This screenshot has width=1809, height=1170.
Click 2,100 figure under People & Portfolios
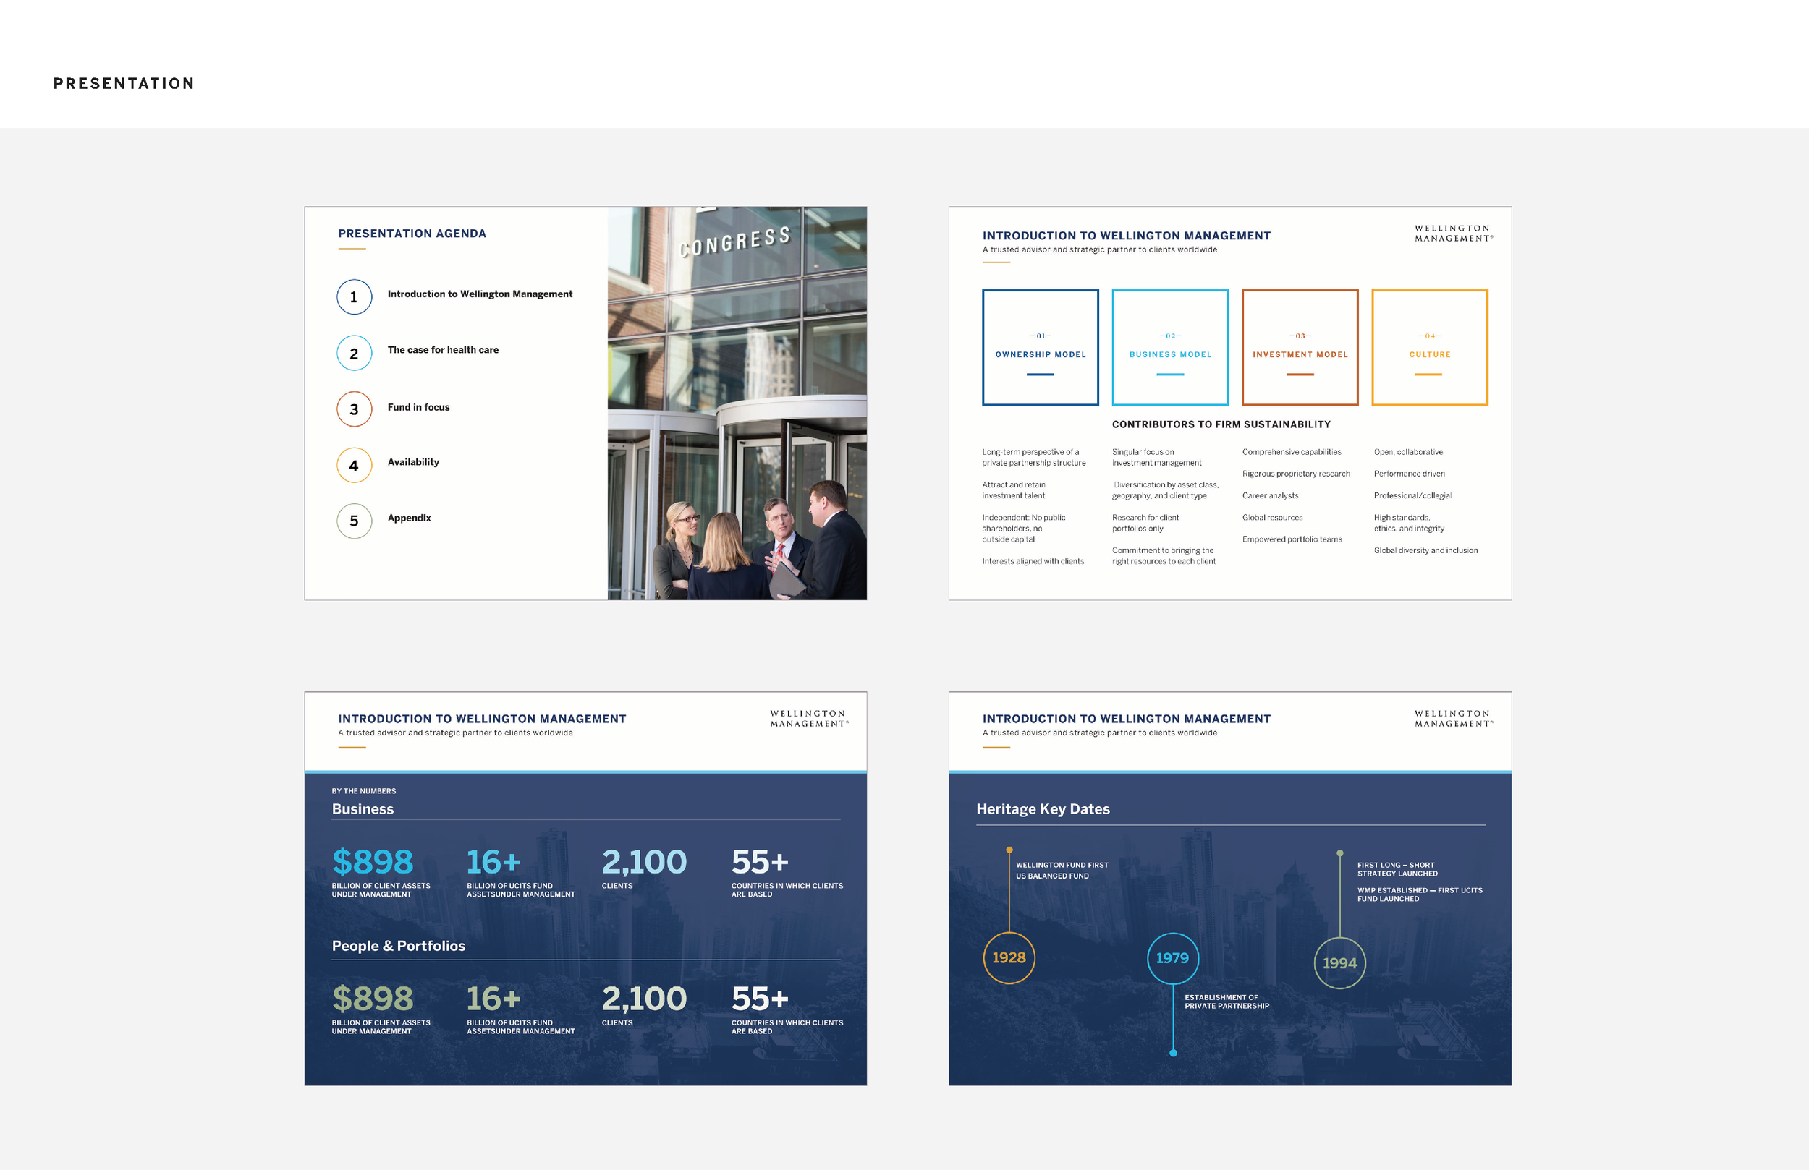tap(644, 999)
